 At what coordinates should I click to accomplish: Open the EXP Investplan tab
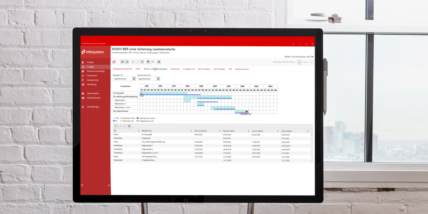point(204,69)
